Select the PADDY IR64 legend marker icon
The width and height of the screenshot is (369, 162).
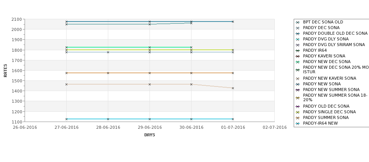point(298,51)
